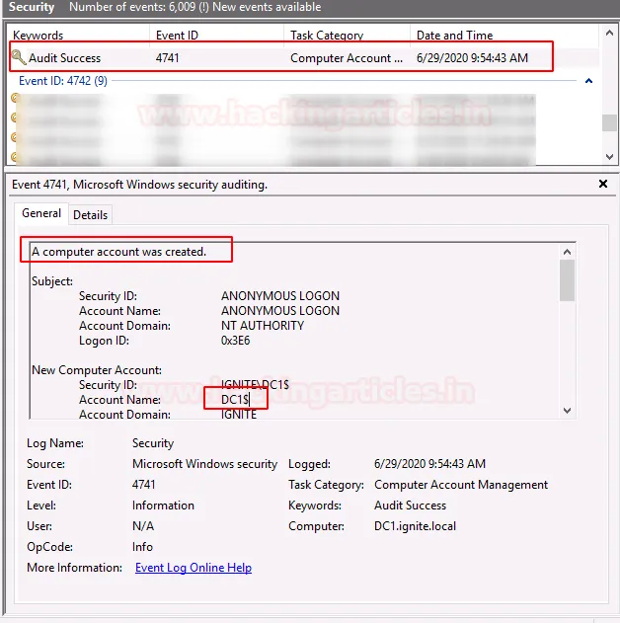Select the General tab

tap(41, 213)
